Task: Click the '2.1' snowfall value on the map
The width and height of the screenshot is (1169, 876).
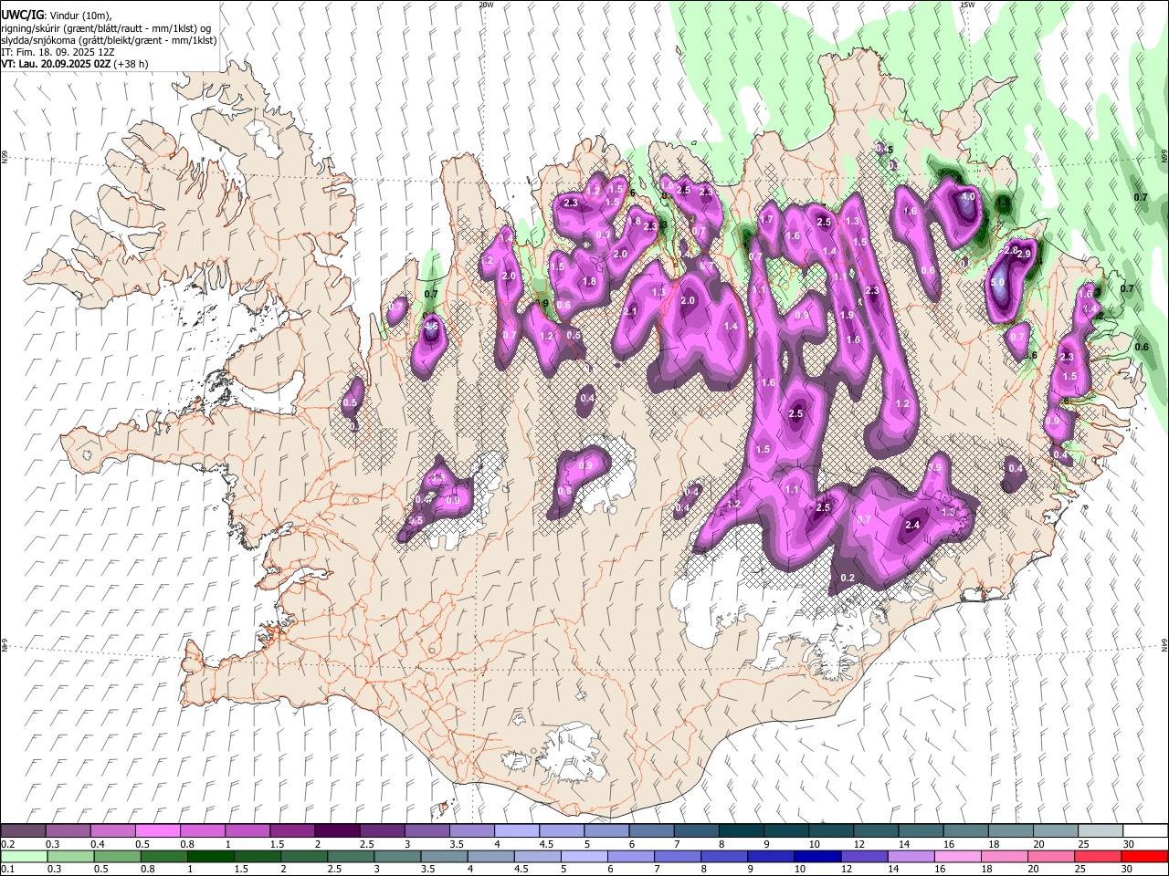Action: 629,311
